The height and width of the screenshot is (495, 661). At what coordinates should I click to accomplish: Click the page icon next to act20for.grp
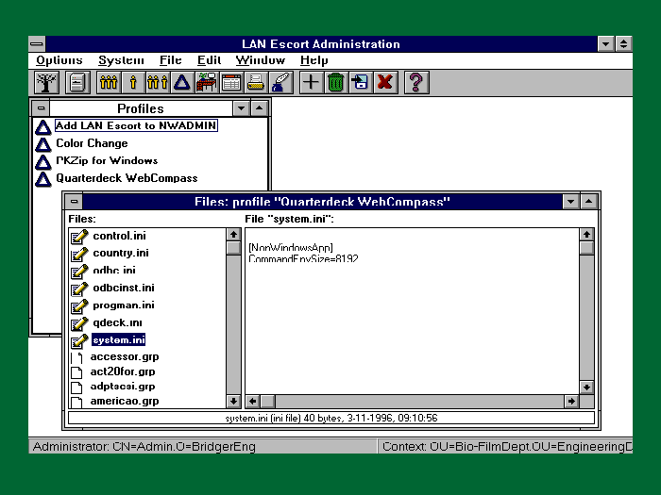[76, 372]
